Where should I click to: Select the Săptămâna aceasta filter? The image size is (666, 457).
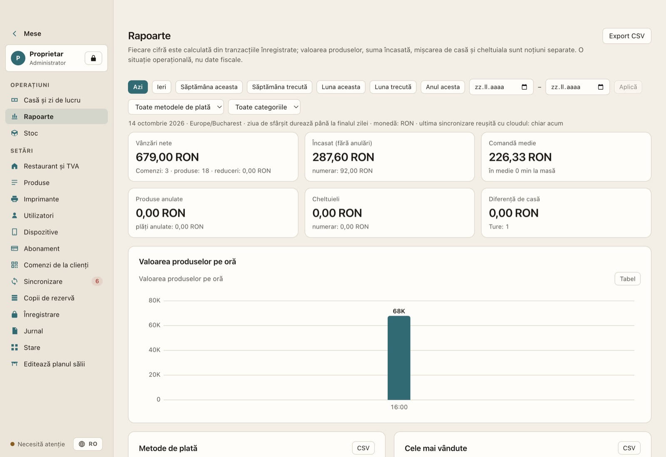pos(209,87)
